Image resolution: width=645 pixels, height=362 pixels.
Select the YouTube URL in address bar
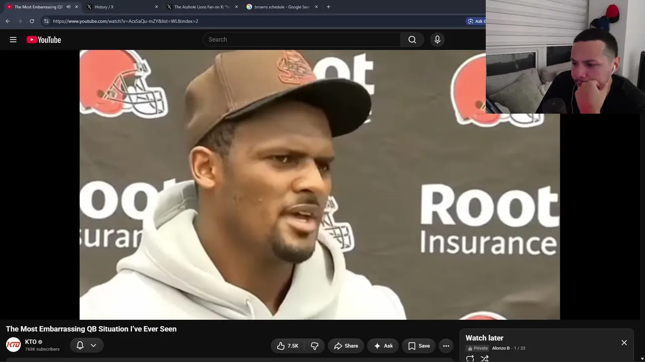point(125,21)
